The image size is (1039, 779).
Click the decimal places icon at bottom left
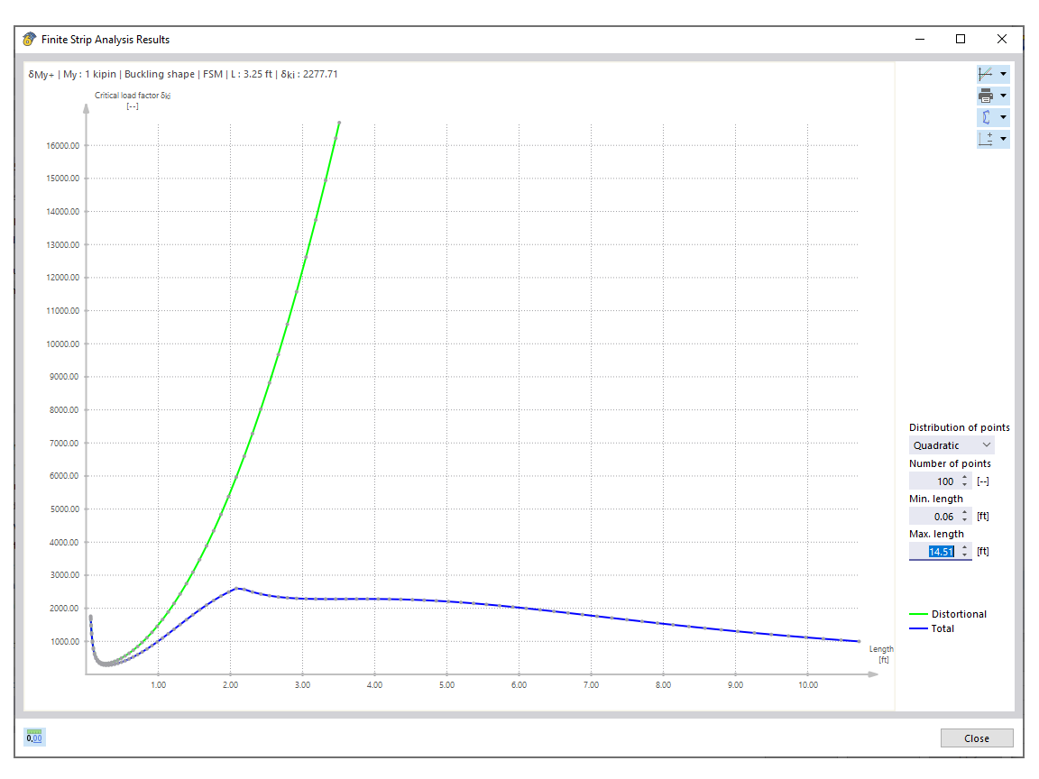[x=32, y=738]
